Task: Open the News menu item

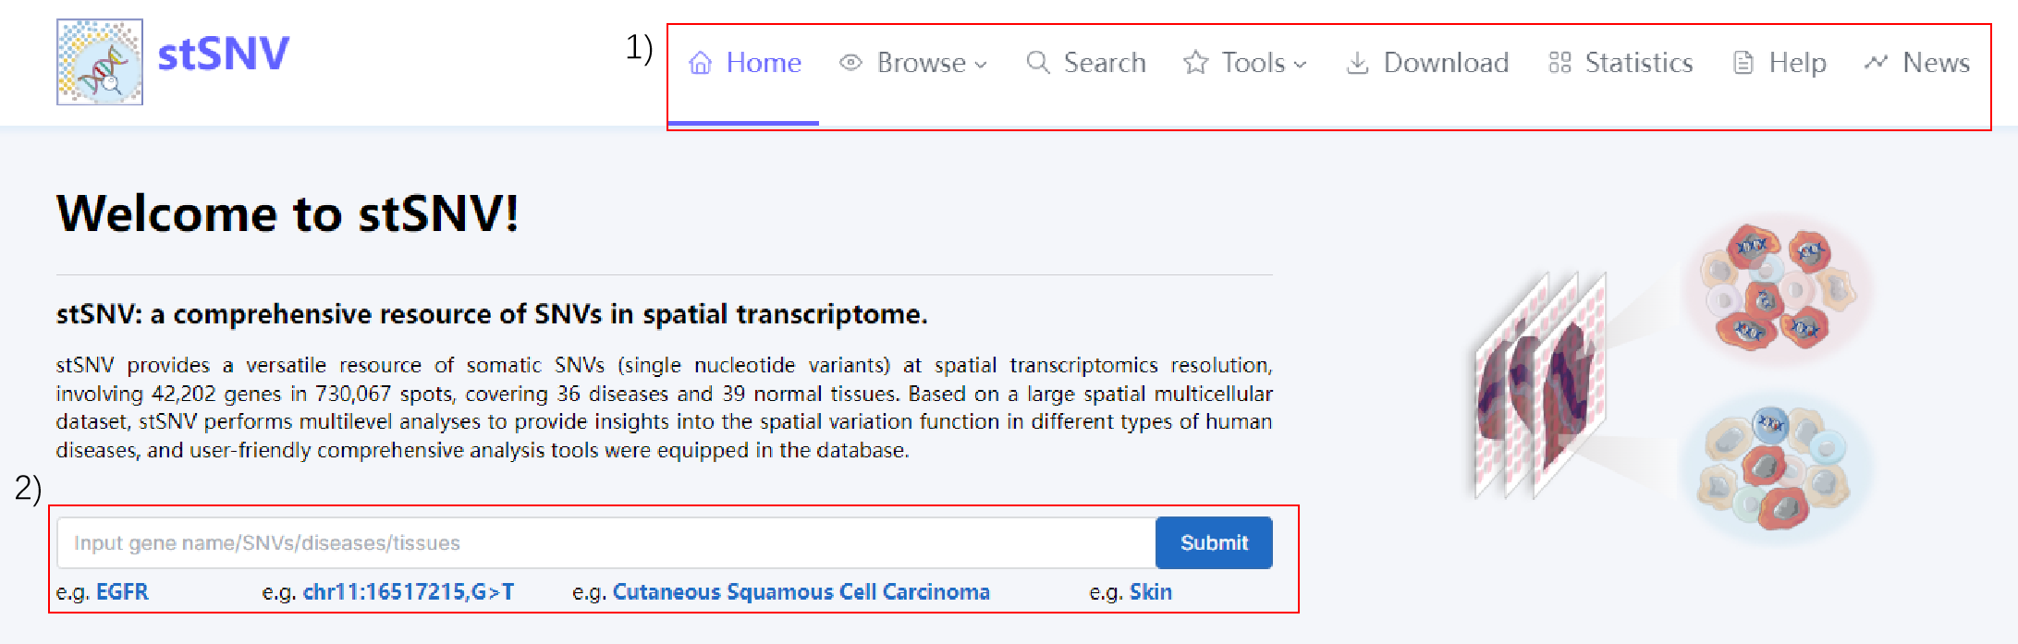Action: pos(1936,63)
